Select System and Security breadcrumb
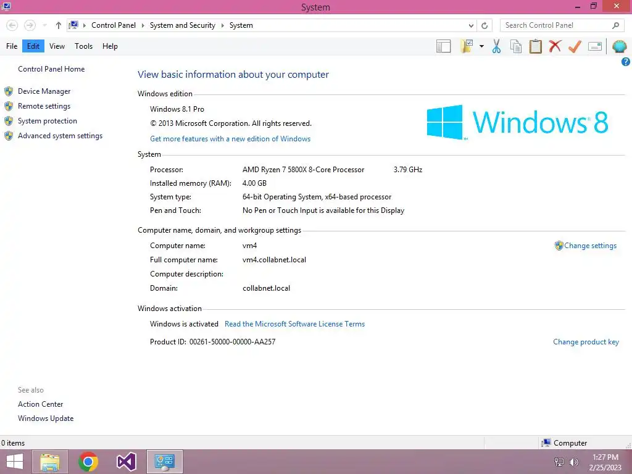Viewport: 632px width, 474px height. click(x=183, y=25)
